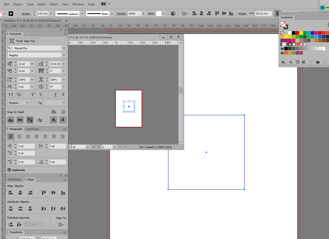Image resolution: width=329 pixels, height=239 pixels.
Task: Open the Align To dropdown
Action: [61, 224]
